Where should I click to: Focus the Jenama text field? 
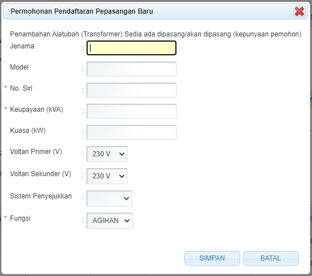[x=132, y=48]
